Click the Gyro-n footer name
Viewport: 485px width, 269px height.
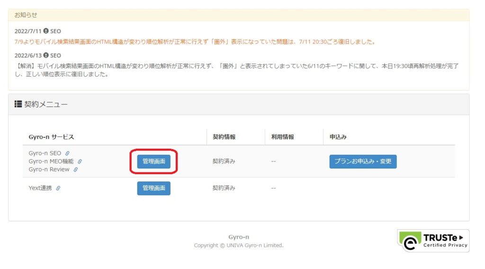click(x=239, y=237)
